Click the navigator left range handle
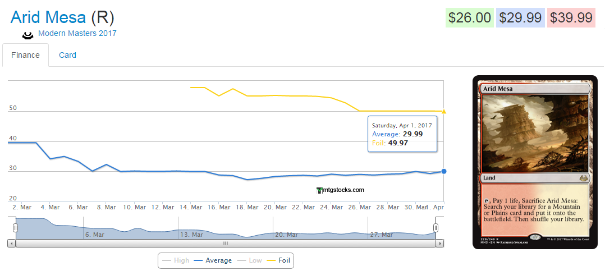The image size is (605, 275). coord(16,227)
